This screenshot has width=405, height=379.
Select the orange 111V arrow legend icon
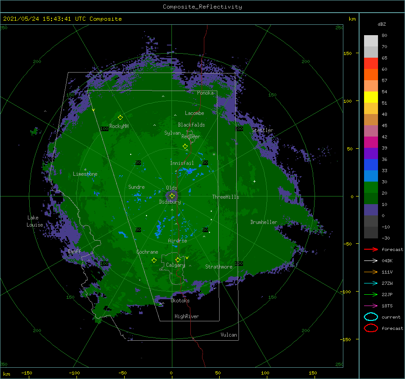pos(371,272)
